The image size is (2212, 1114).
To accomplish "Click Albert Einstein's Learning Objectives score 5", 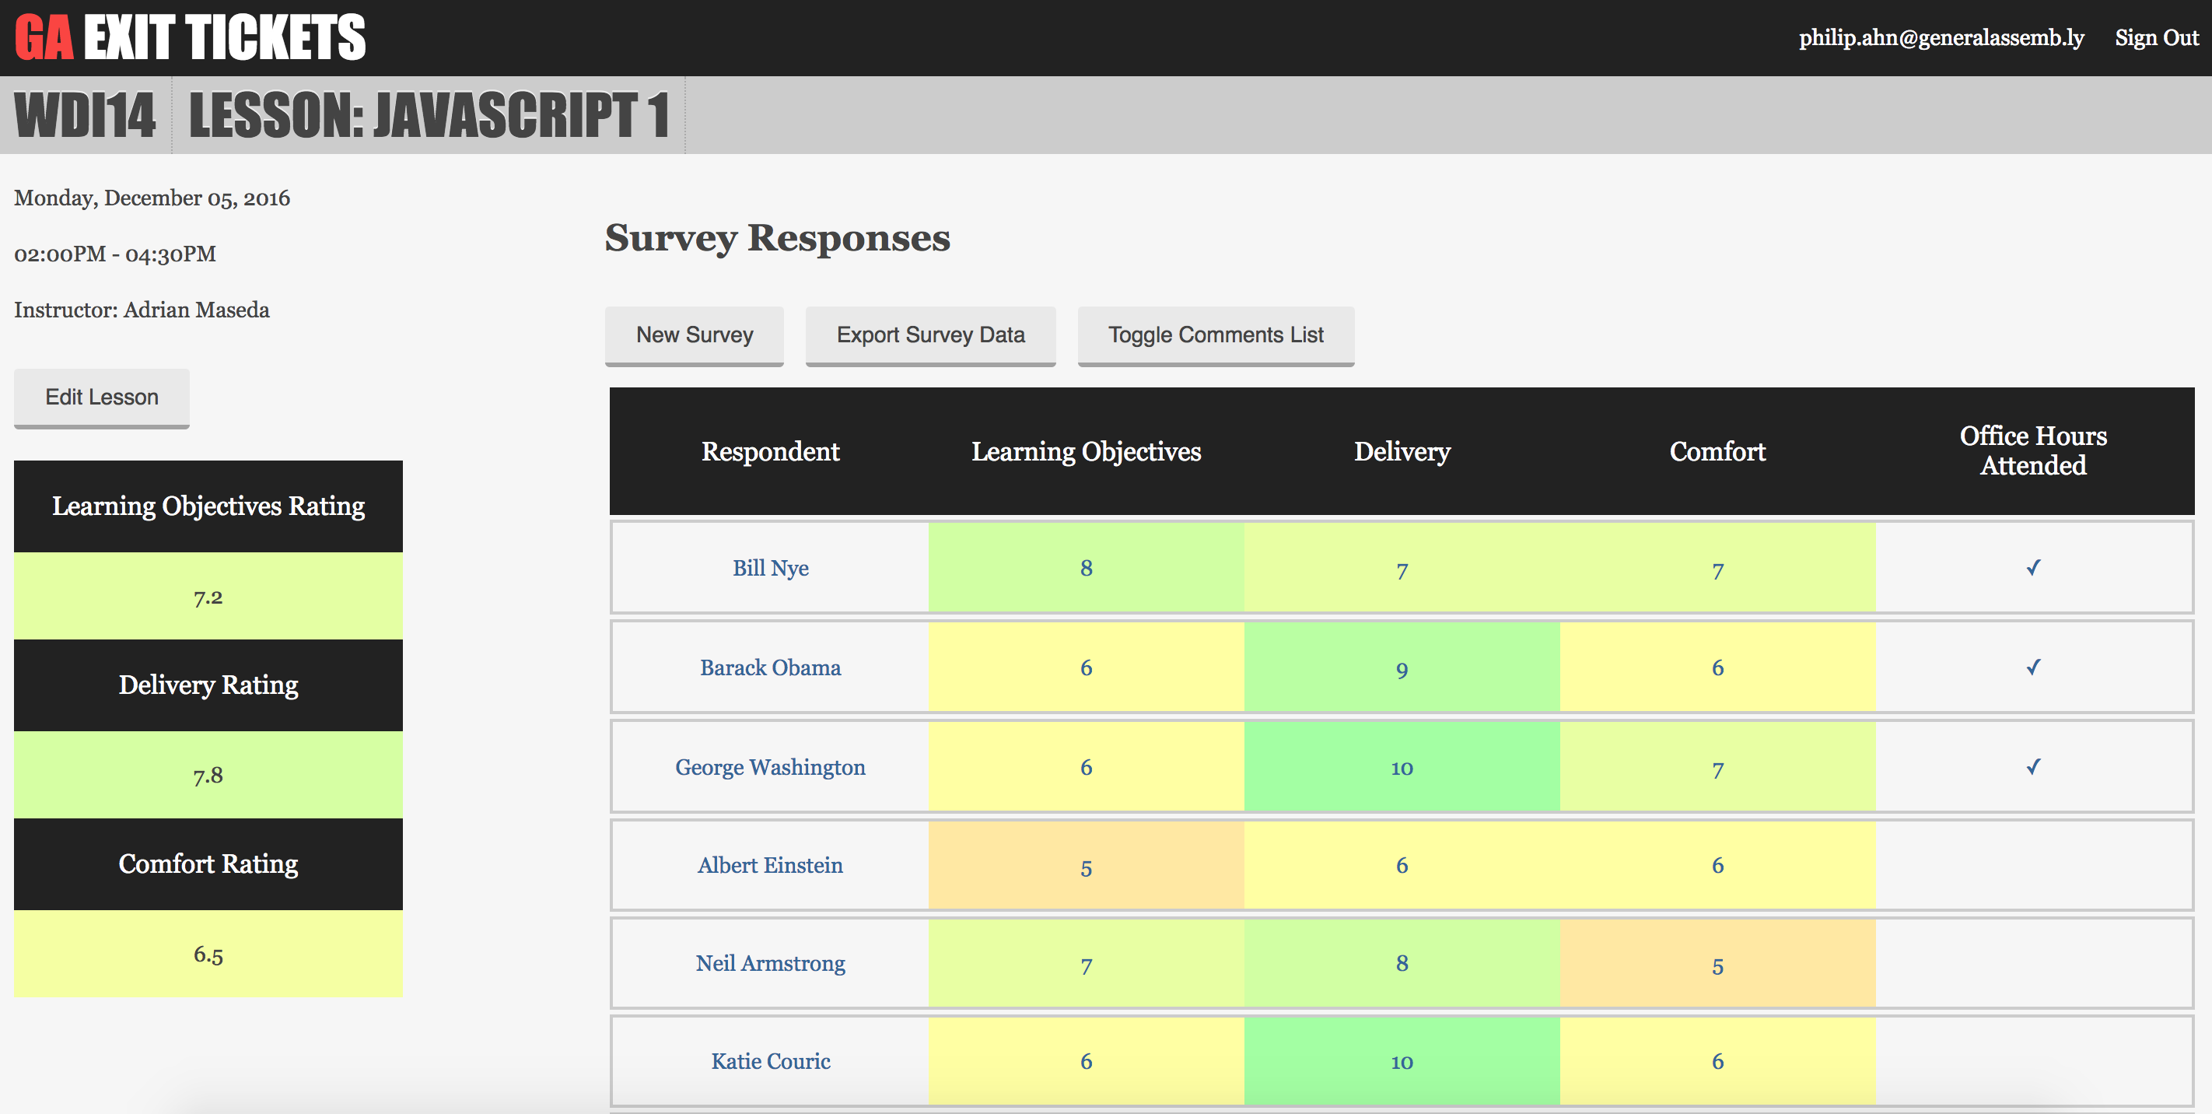I will click(1086, 865).
